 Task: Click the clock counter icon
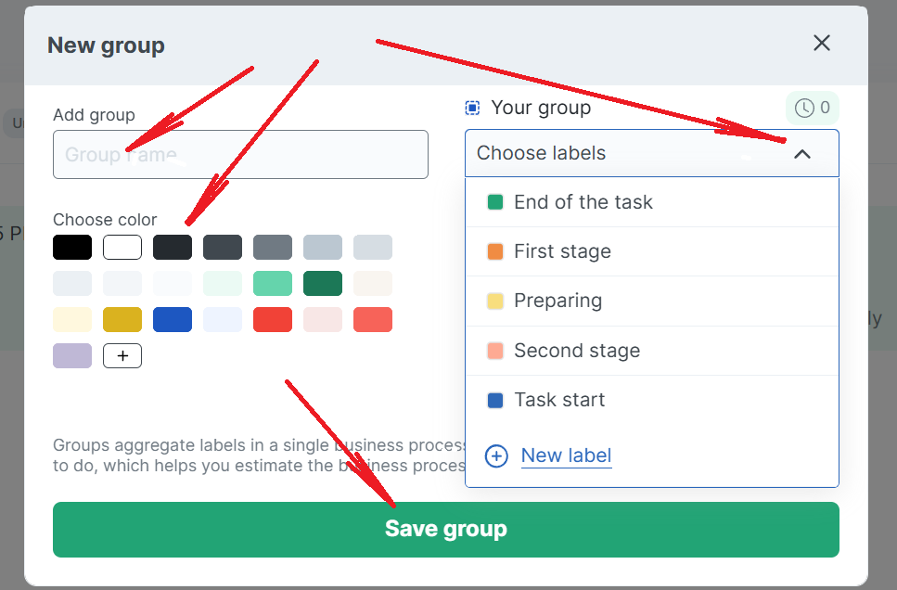(x=804, y=109)
